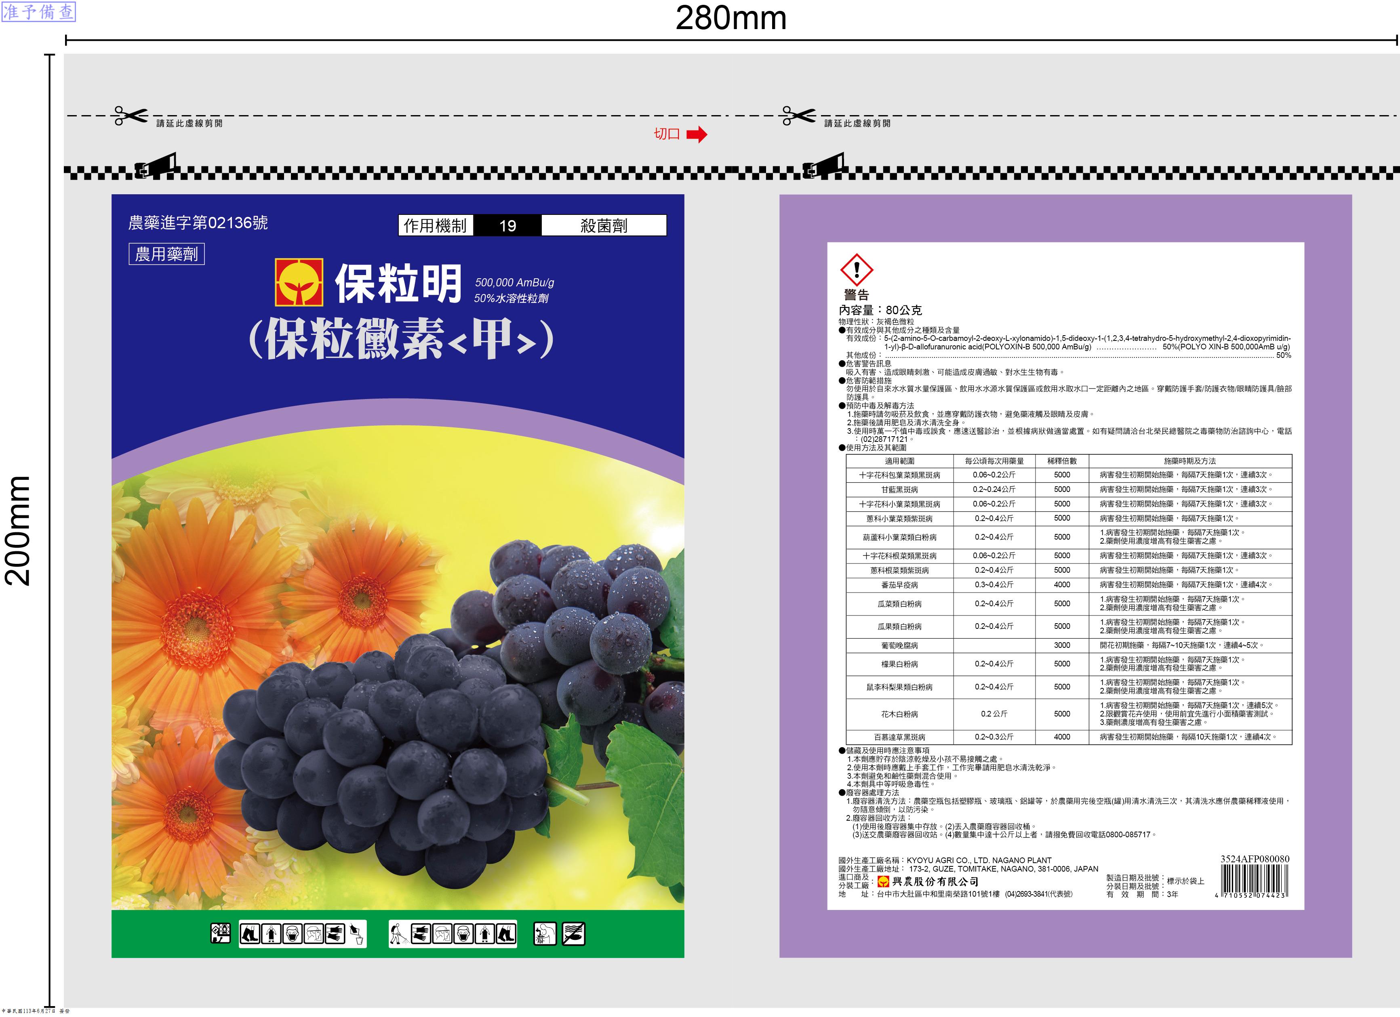The image size is (1400, 1017).
Task: Click the pouring-into-bucket mixing pictogram
Action: 356,934
